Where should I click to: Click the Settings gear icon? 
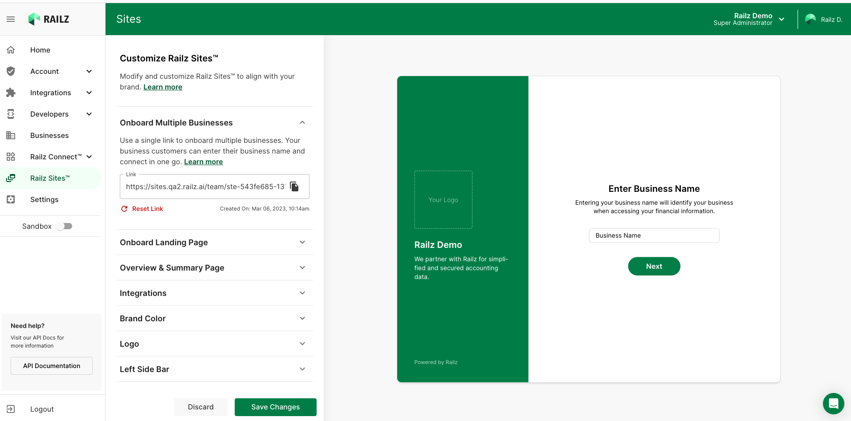(11, 199)
